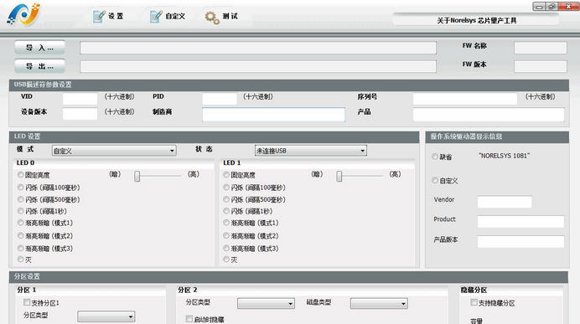Open 关于Norelsys 芯片量产工具
580x324 pixels.
(x=476, y=20)
